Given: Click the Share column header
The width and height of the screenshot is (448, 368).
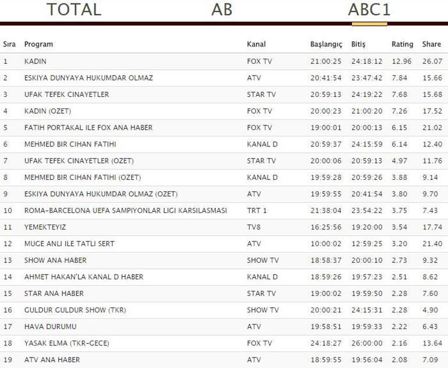Looking at the screenshot, I should (432, 44).
